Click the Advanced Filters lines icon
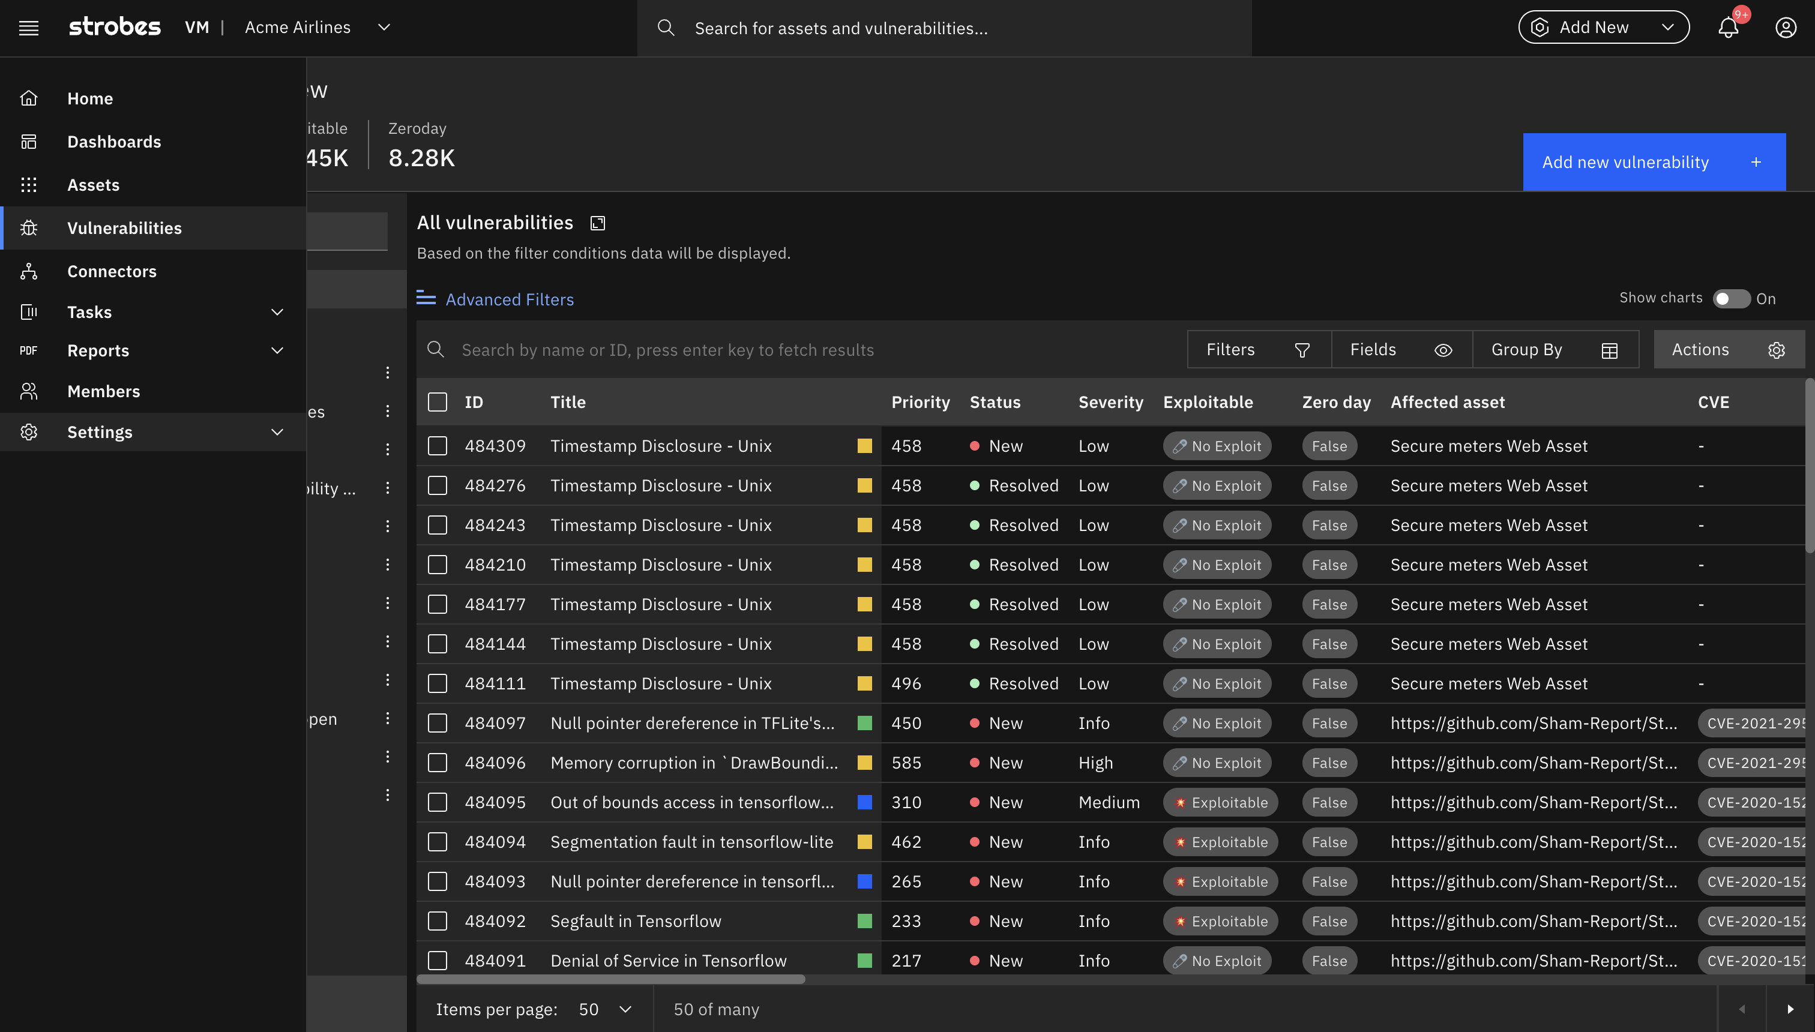This screenshot has height=1032, width=1815. [426, 298]
